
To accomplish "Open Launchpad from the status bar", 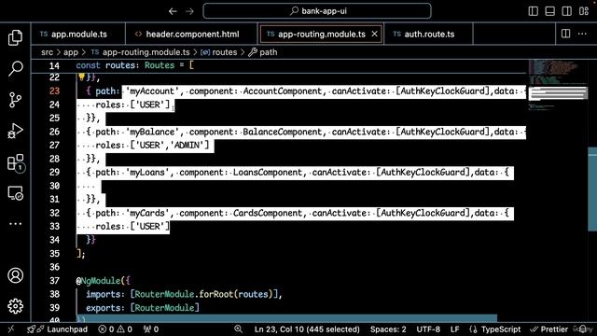I will tap(57, 329).
